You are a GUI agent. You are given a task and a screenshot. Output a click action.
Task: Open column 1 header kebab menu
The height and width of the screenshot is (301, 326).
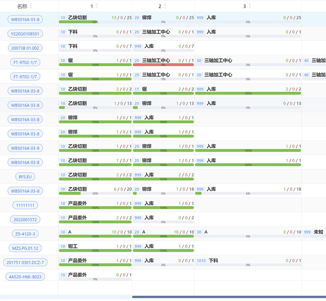coord(97,6)
